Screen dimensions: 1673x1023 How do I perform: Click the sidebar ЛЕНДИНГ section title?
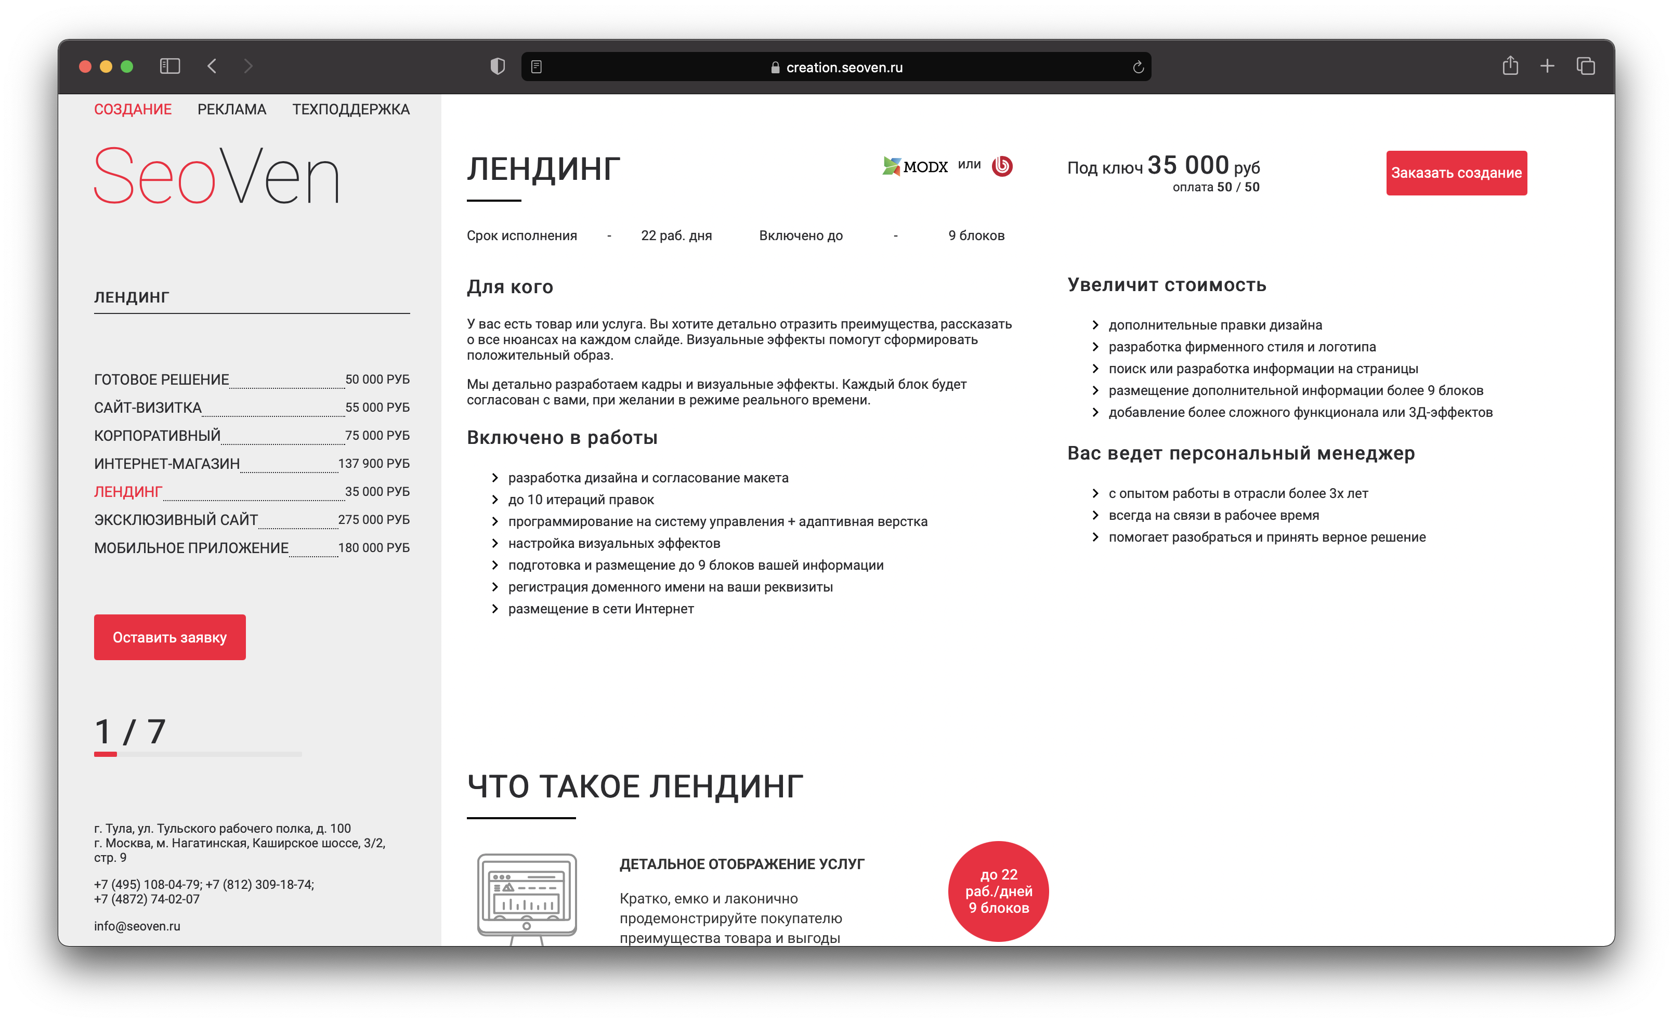(x=132, y=297)
